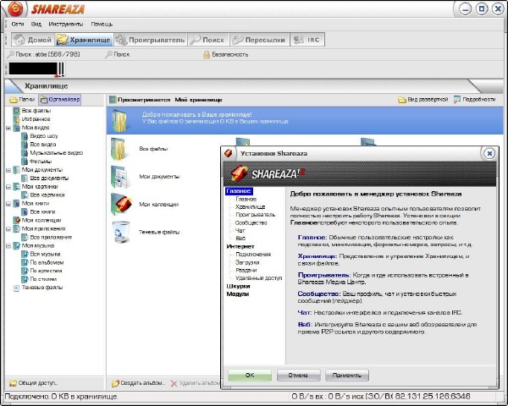The image size is (508, 406).
Task: Click the Создать альбом icon
Action: 115,383
